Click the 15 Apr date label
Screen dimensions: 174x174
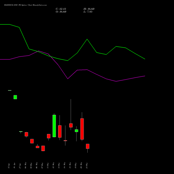[x=9, y=166]
